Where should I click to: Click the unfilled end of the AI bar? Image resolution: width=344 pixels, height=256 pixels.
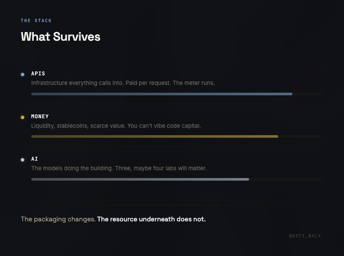point(285,179)
